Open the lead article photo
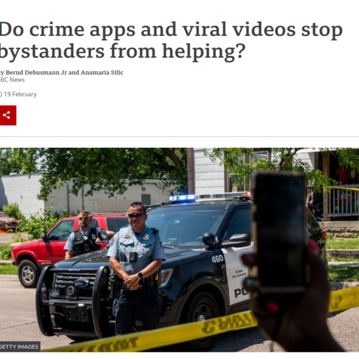 point(180,250)
